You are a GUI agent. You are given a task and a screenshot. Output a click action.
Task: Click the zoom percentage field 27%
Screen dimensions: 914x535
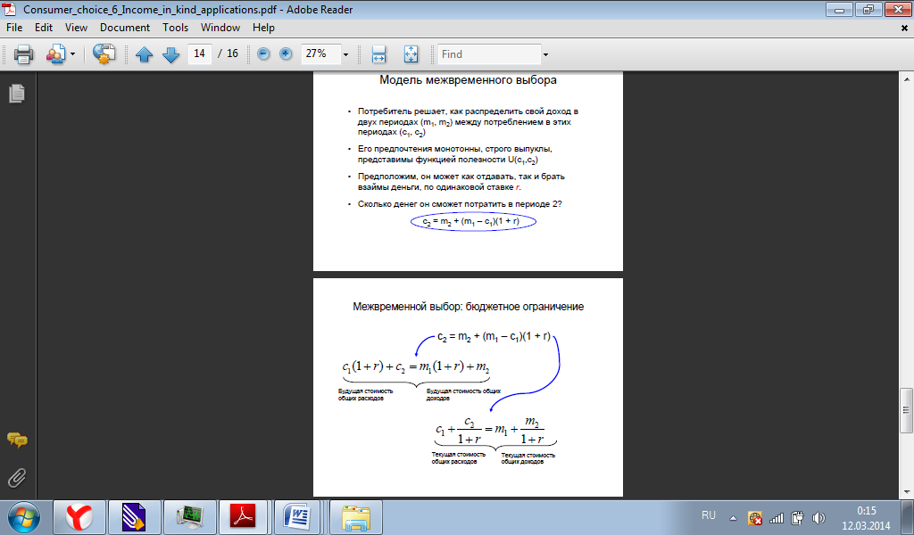point(320,53)
